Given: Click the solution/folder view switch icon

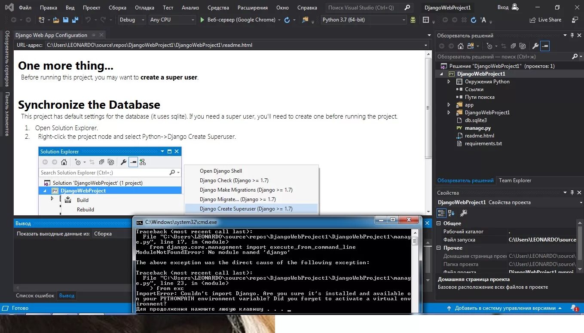Looking at the screenshot, I should point(471,46).
